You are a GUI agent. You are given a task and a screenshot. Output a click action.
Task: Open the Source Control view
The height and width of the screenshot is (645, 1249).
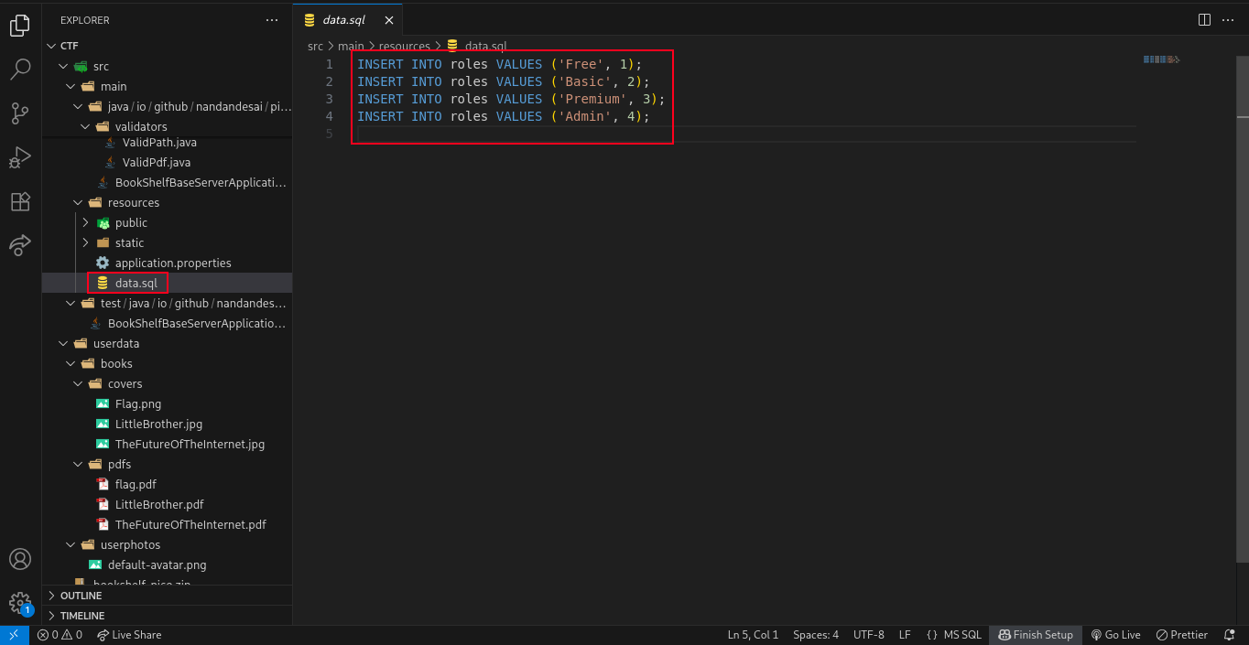pos(20,113)
